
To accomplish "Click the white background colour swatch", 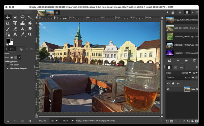I will coord(11,43).
